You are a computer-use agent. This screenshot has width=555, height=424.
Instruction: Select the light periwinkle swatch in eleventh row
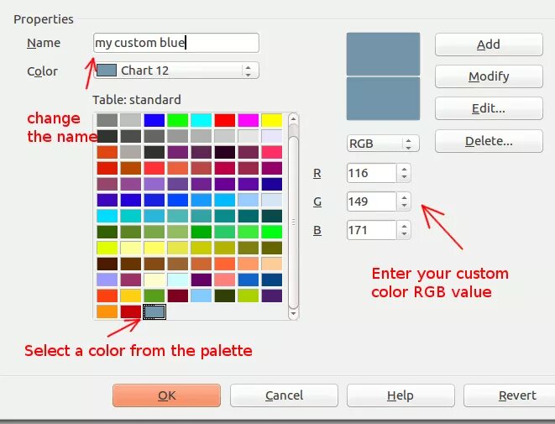[x=107, y=280]
